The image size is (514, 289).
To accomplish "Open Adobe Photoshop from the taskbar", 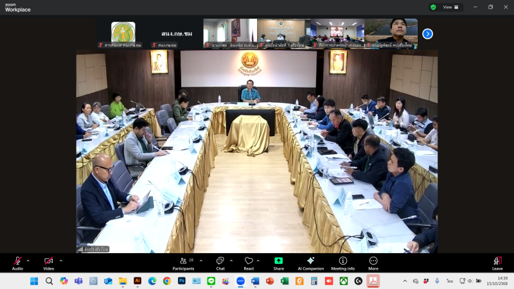I will tap(182, 281).
